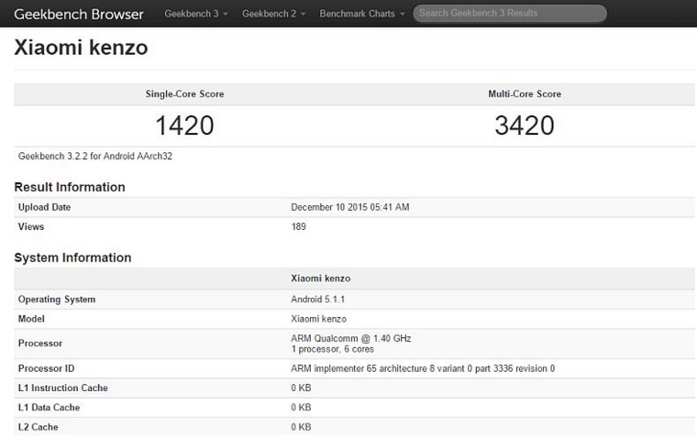Select the Xiaomi kenzo page heading

[x=81, y=48]
